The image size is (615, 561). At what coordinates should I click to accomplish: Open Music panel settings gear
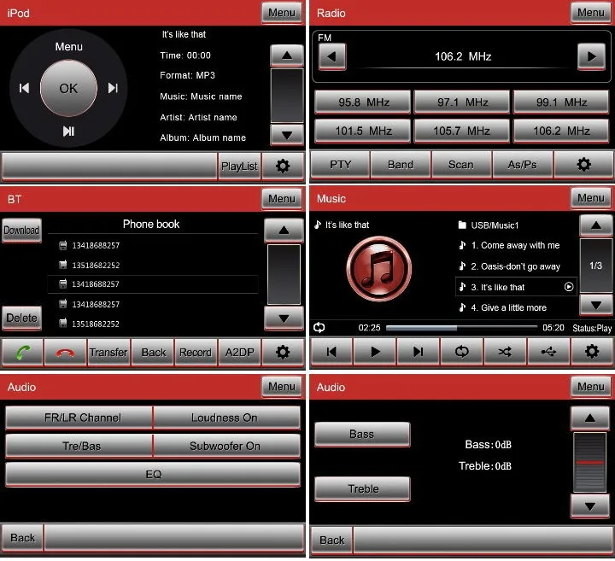tap(591, 352)
